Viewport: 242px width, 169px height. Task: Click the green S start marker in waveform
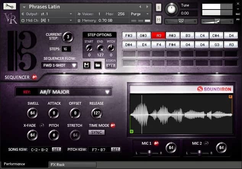click(x=132, y=131)
